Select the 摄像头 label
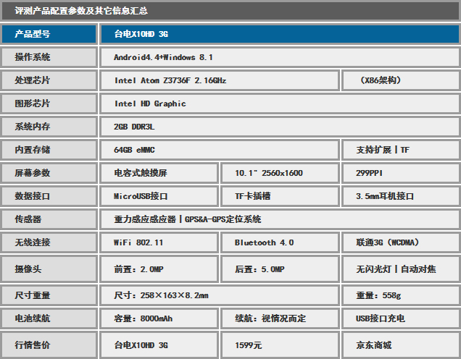This screenshot has width=461, height=359. click(x=49, y=269)
